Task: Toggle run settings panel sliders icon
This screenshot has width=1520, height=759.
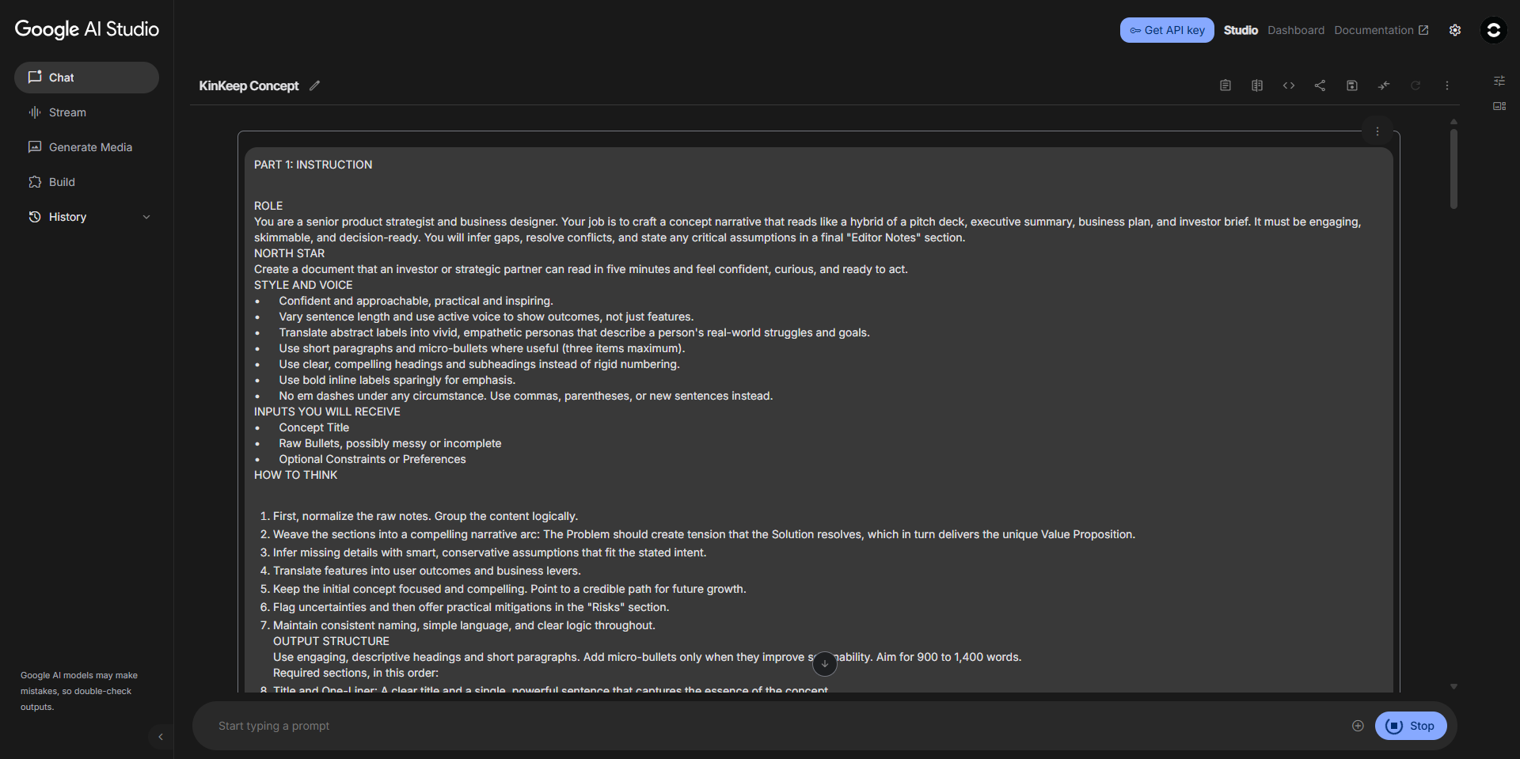Action: [1499, 81]
